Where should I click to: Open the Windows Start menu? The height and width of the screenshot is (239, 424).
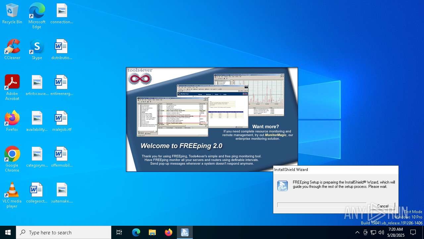click(x=8, y=232)
